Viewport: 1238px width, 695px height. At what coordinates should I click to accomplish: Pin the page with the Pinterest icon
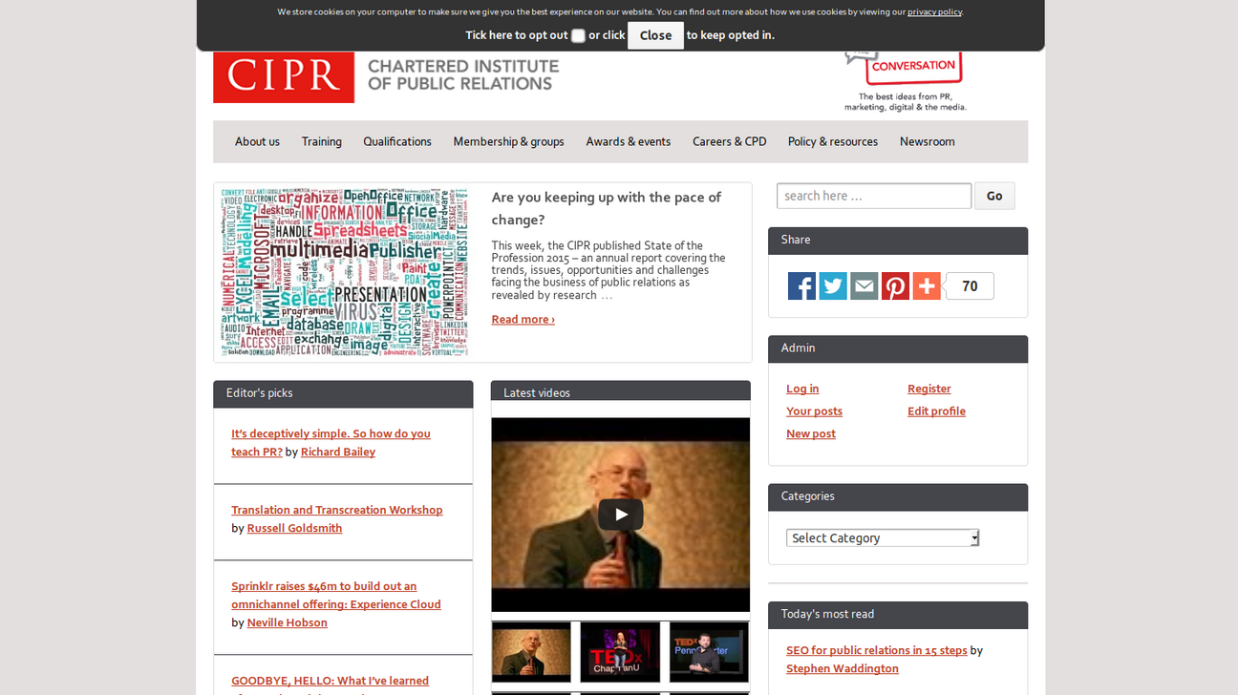895,286
